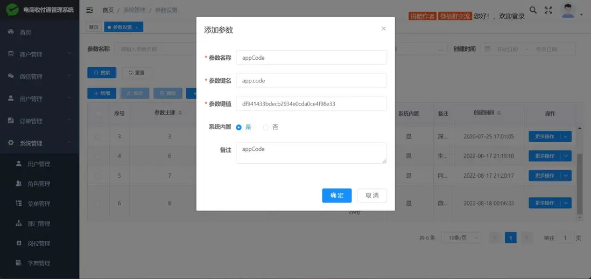Check the row with 序号 3
Screen dimensions: 591x279
point(99,136)
